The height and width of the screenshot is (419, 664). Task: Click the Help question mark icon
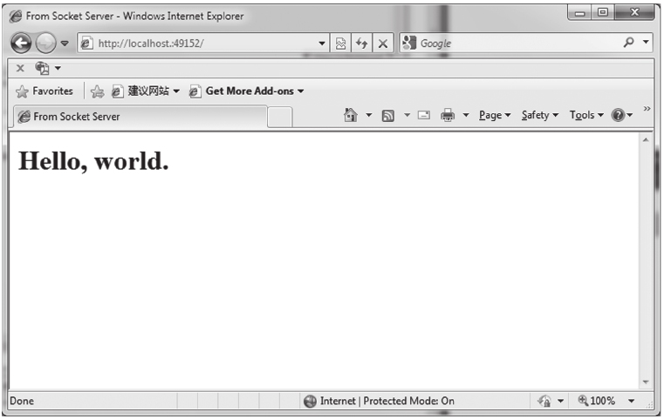click(x=619, y=115)
